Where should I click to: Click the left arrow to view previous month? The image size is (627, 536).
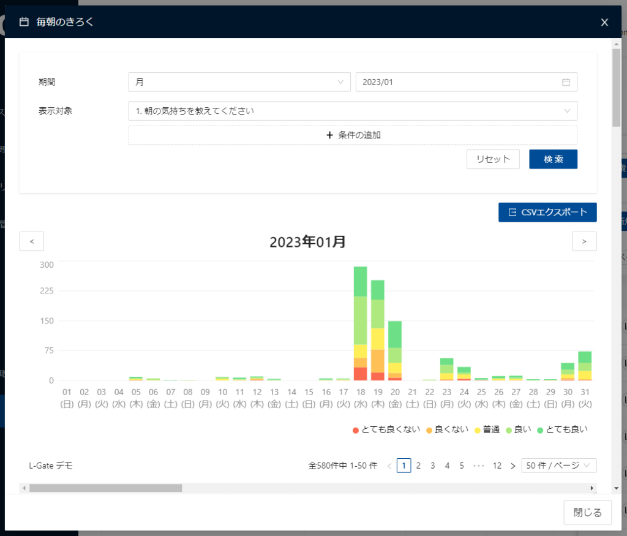31,241
